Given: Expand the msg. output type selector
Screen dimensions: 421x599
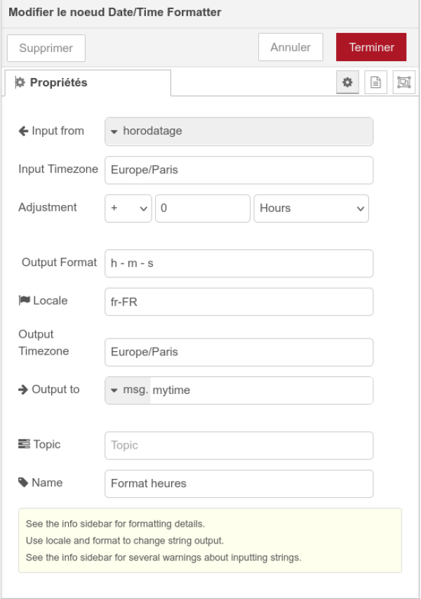Looking at the screenshot, I should 128,390.
